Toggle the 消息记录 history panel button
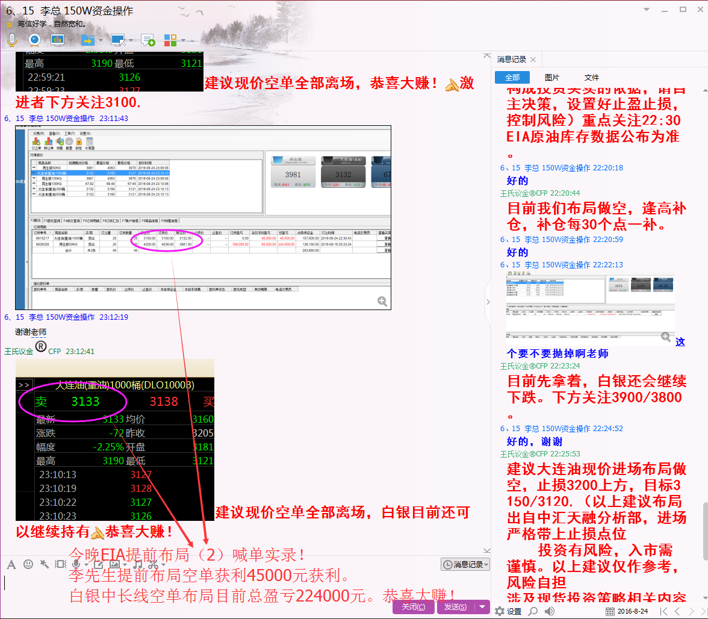The image size is (708, 619). (x=465, y=564)
